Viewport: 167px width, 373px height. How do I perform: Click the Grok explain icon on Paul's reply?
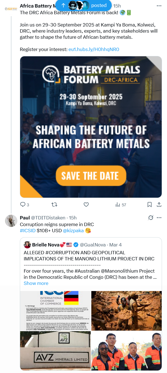151,218
